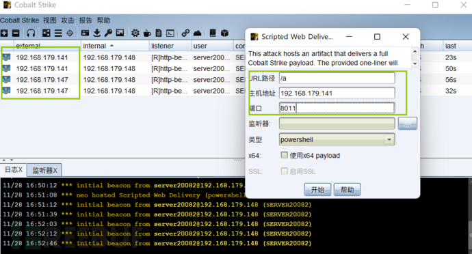The width and height of the screenshot is (472, 254).
Task: Click the disabled 启用SSL checkbox
Action: point(284,171)
